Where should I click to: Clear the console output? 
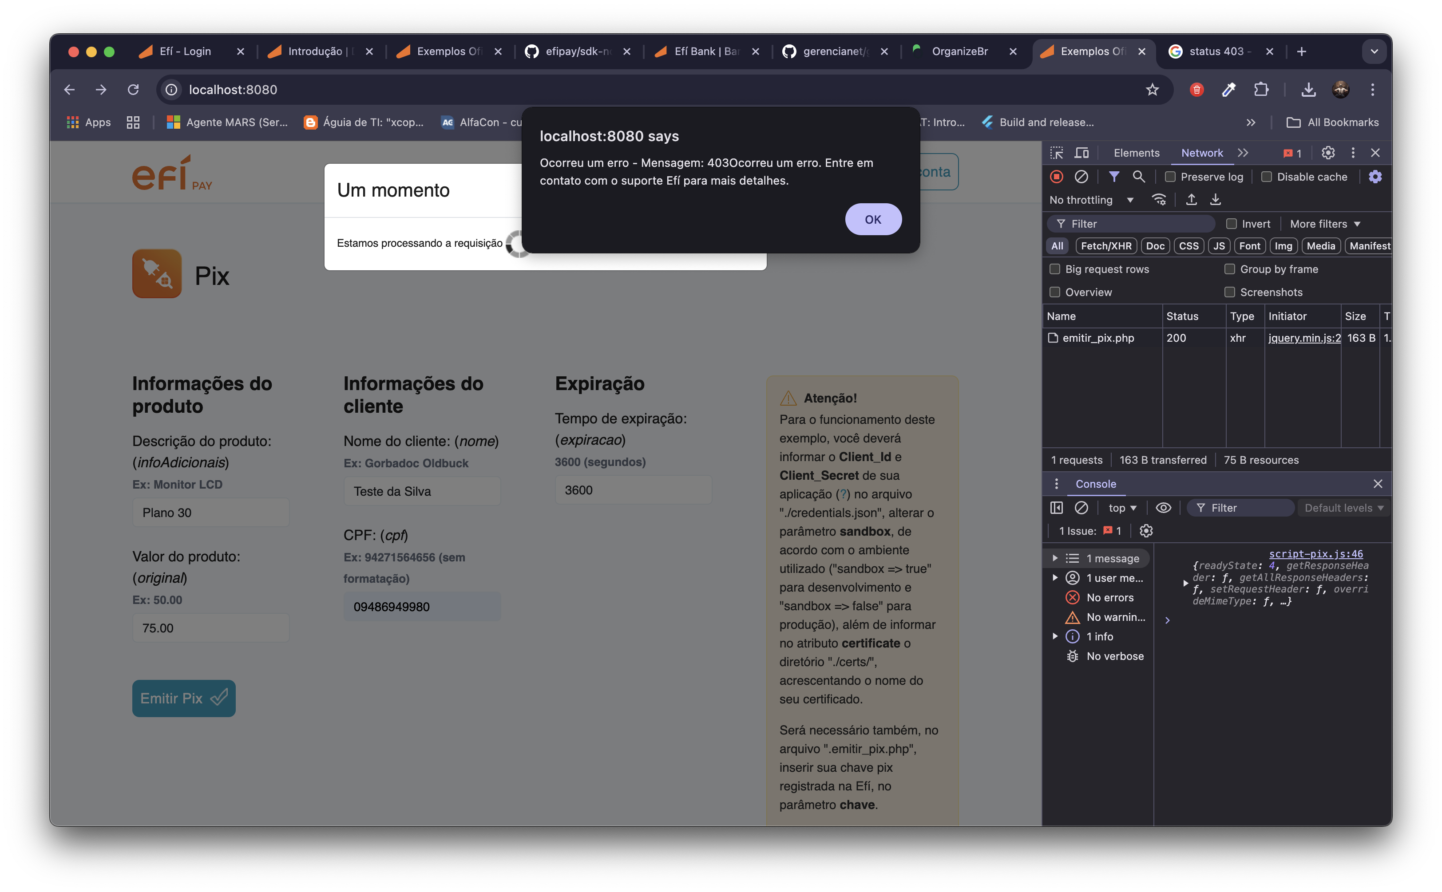coord(1081,508)
